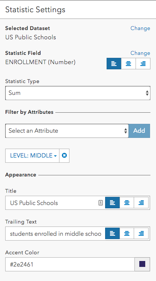Set Trailing Text alignment to left
The height and width of the screenshot is (281, 156).
point(113,234)
